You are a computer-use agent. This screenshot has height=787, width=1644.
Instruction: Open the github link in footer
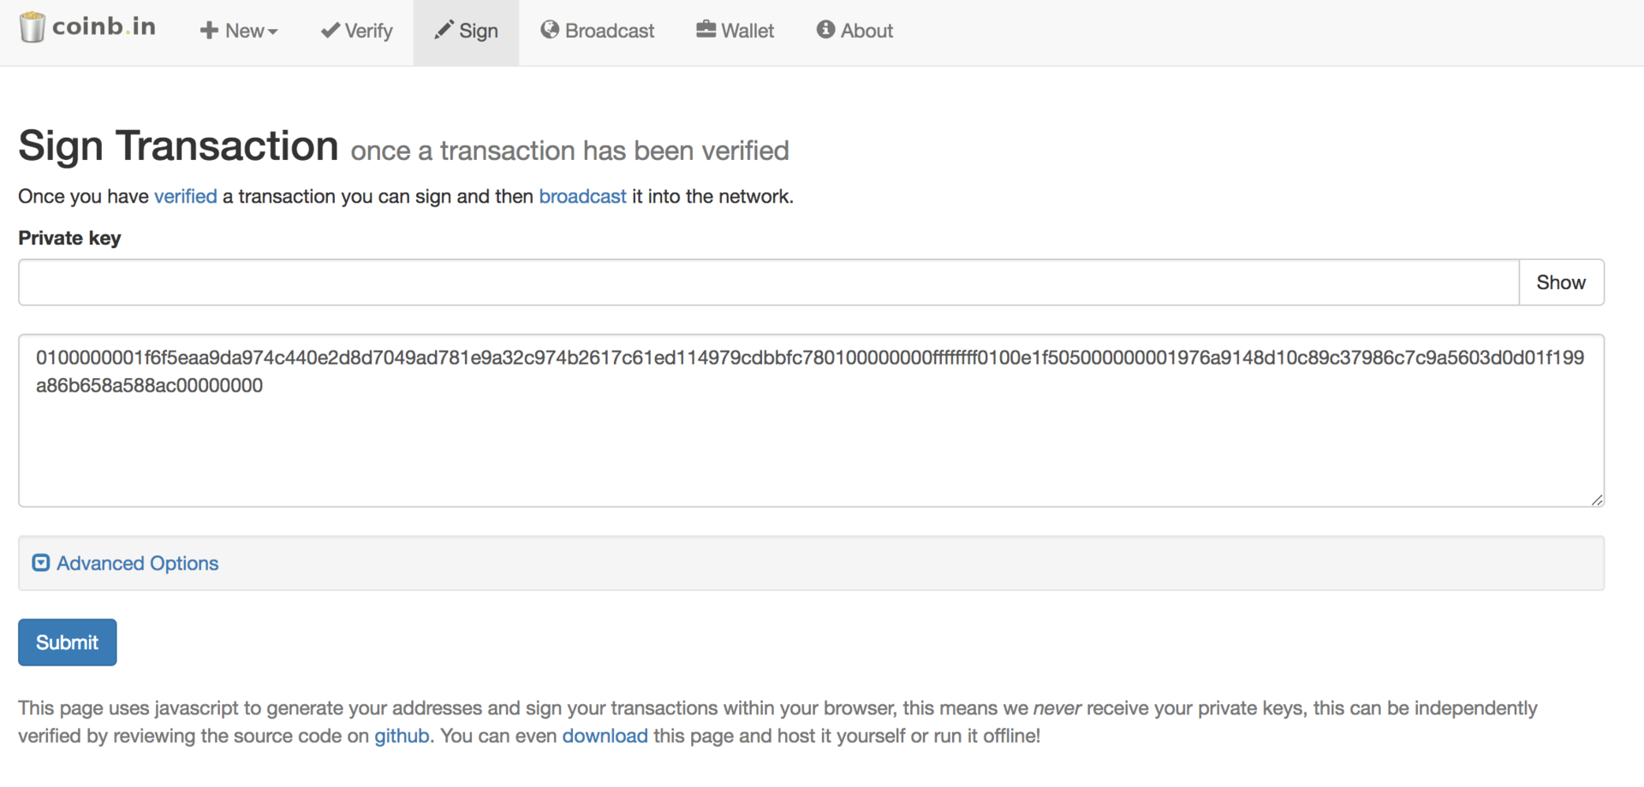click(402, 736)
